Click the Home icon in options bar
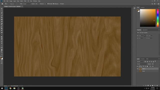This screenshot has height=90, width=160. [2, 4]
